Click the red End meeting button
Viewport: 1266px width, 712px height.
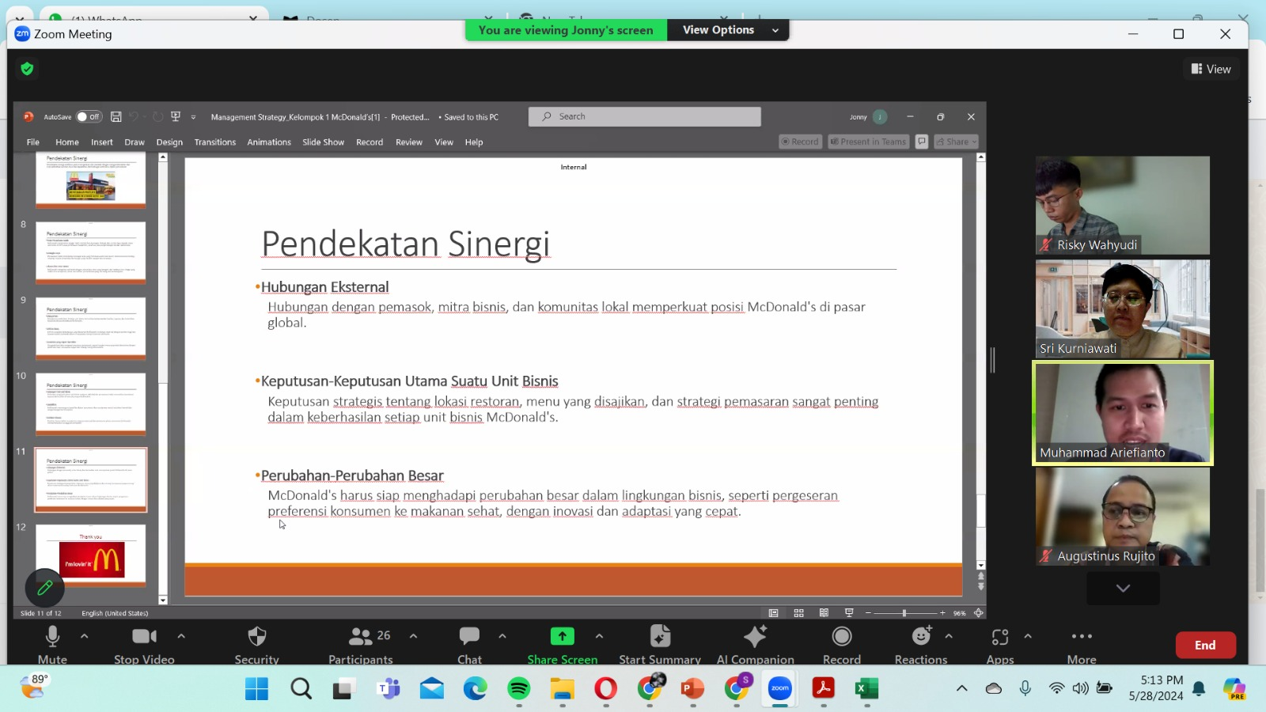[x=1205, y=646]
